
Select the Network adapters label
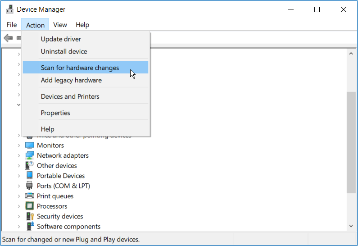tap(63, 155)
